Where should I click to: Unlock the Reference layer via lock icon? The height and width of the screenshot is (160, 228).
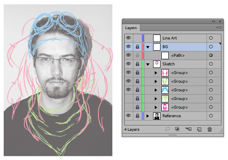coord(137,116)
